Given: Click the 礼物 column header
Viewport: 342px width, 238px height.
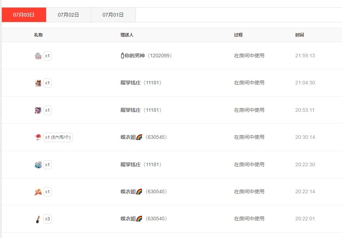Looking at the screenshot, I should [x=38, y=35].
